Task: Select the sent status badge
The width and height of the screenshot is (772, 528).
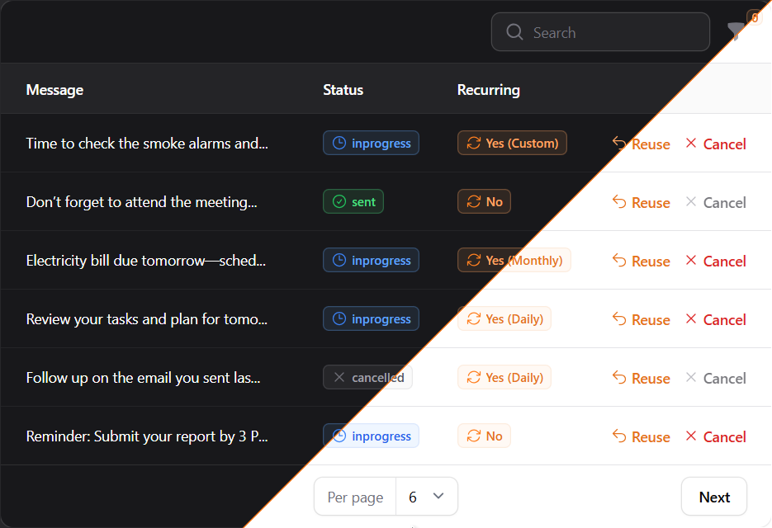Action: pos(353,201)
